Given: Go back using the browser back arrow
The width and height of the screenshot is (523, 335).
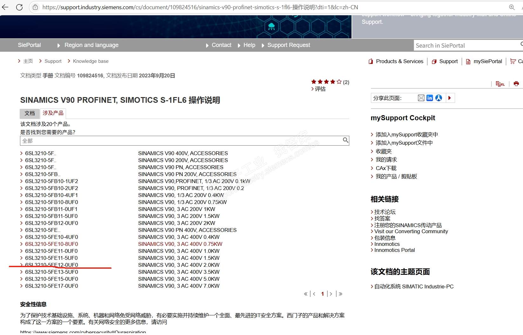Looking at the screenshot, I should coord(5,7).
